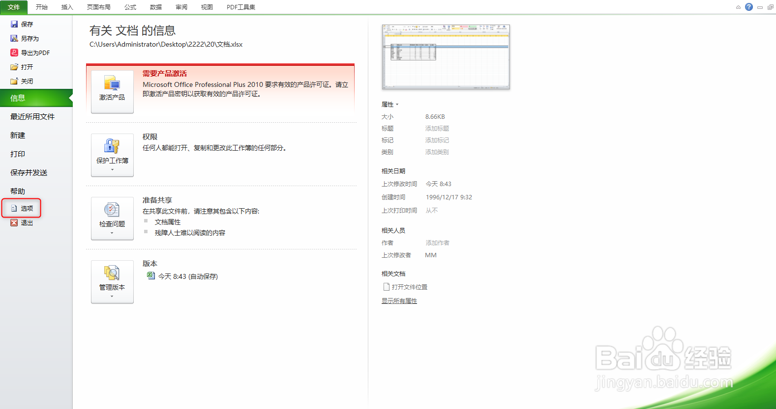Viewport: 776px width, 409px height.
Task: Click the Add Author (添加作者) field
Action: pos(438,243)
